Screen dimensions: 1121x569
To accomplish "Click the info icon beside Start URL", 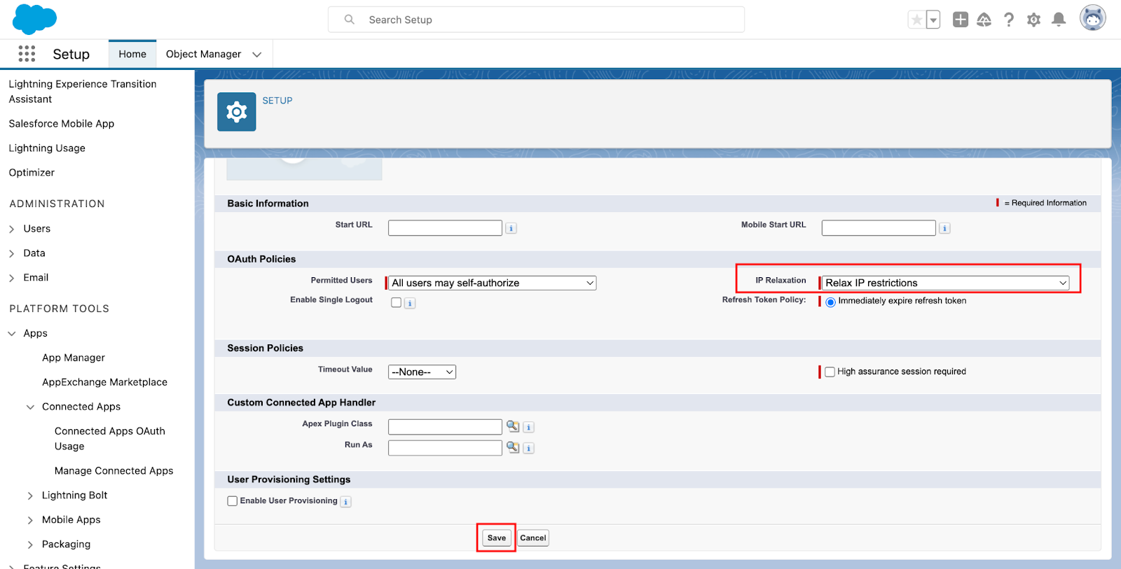I will point(511,228).
